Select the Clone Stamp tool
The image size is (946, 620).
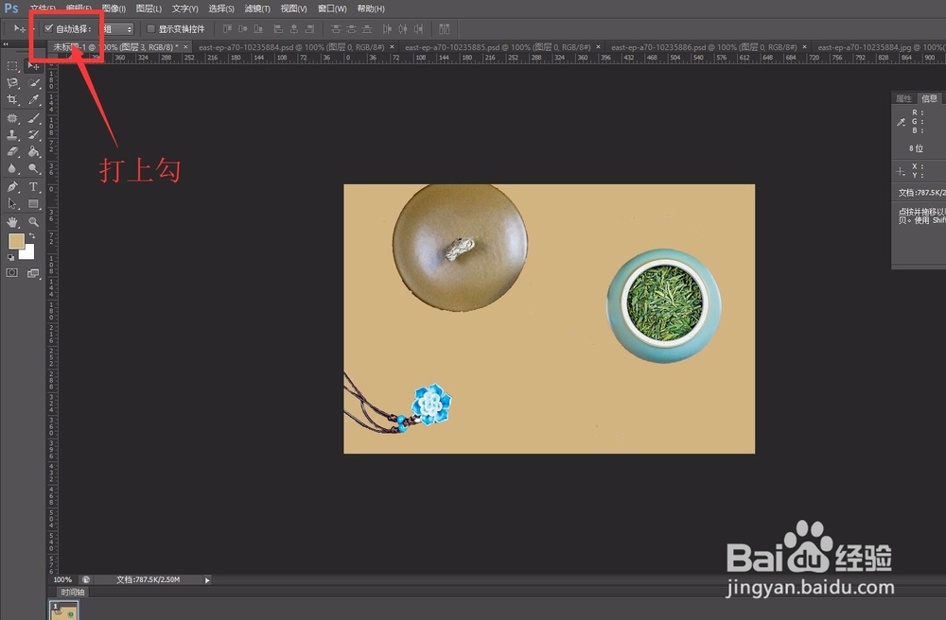(12, 135)
